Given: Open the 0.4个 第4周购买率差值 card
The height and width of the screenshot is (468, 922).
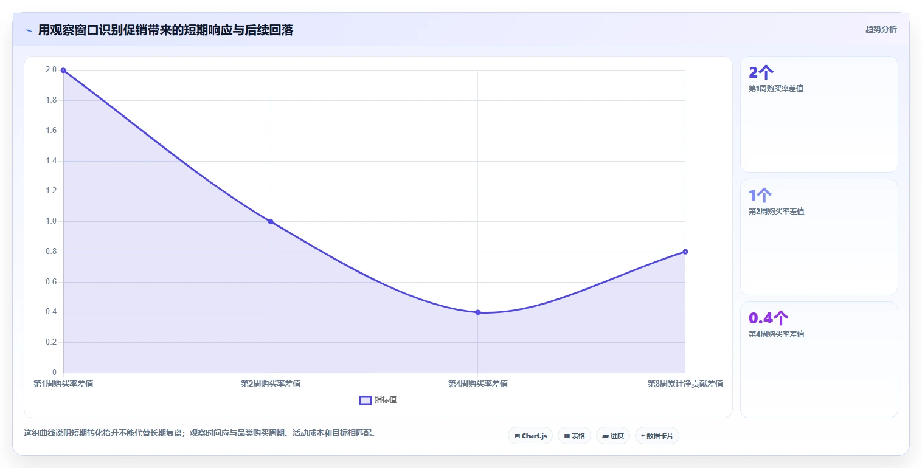Looking at the screenshot, I should tap(819, 360).
